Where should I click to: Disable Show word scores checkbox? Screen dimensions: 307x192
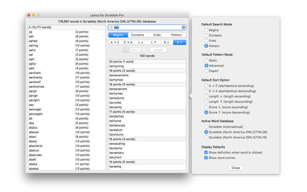tap(206, 157)
